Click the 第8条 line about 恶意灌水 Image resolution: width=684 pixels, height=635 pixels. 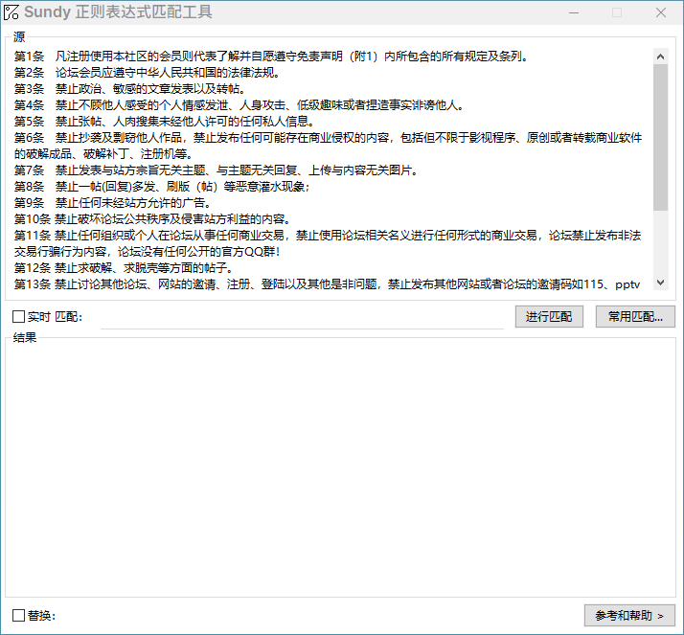click(x=162, y=187)
